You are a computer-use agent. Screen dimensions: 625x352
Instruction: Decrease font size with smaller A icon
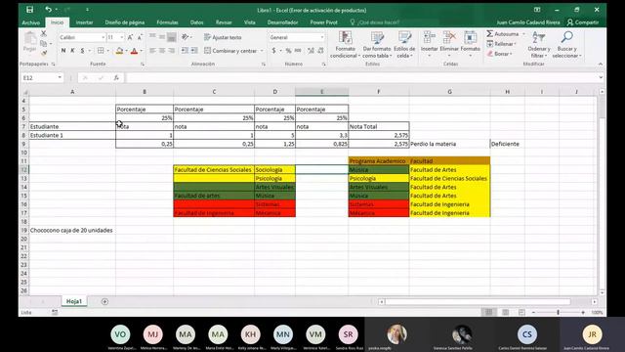[140, 37]
